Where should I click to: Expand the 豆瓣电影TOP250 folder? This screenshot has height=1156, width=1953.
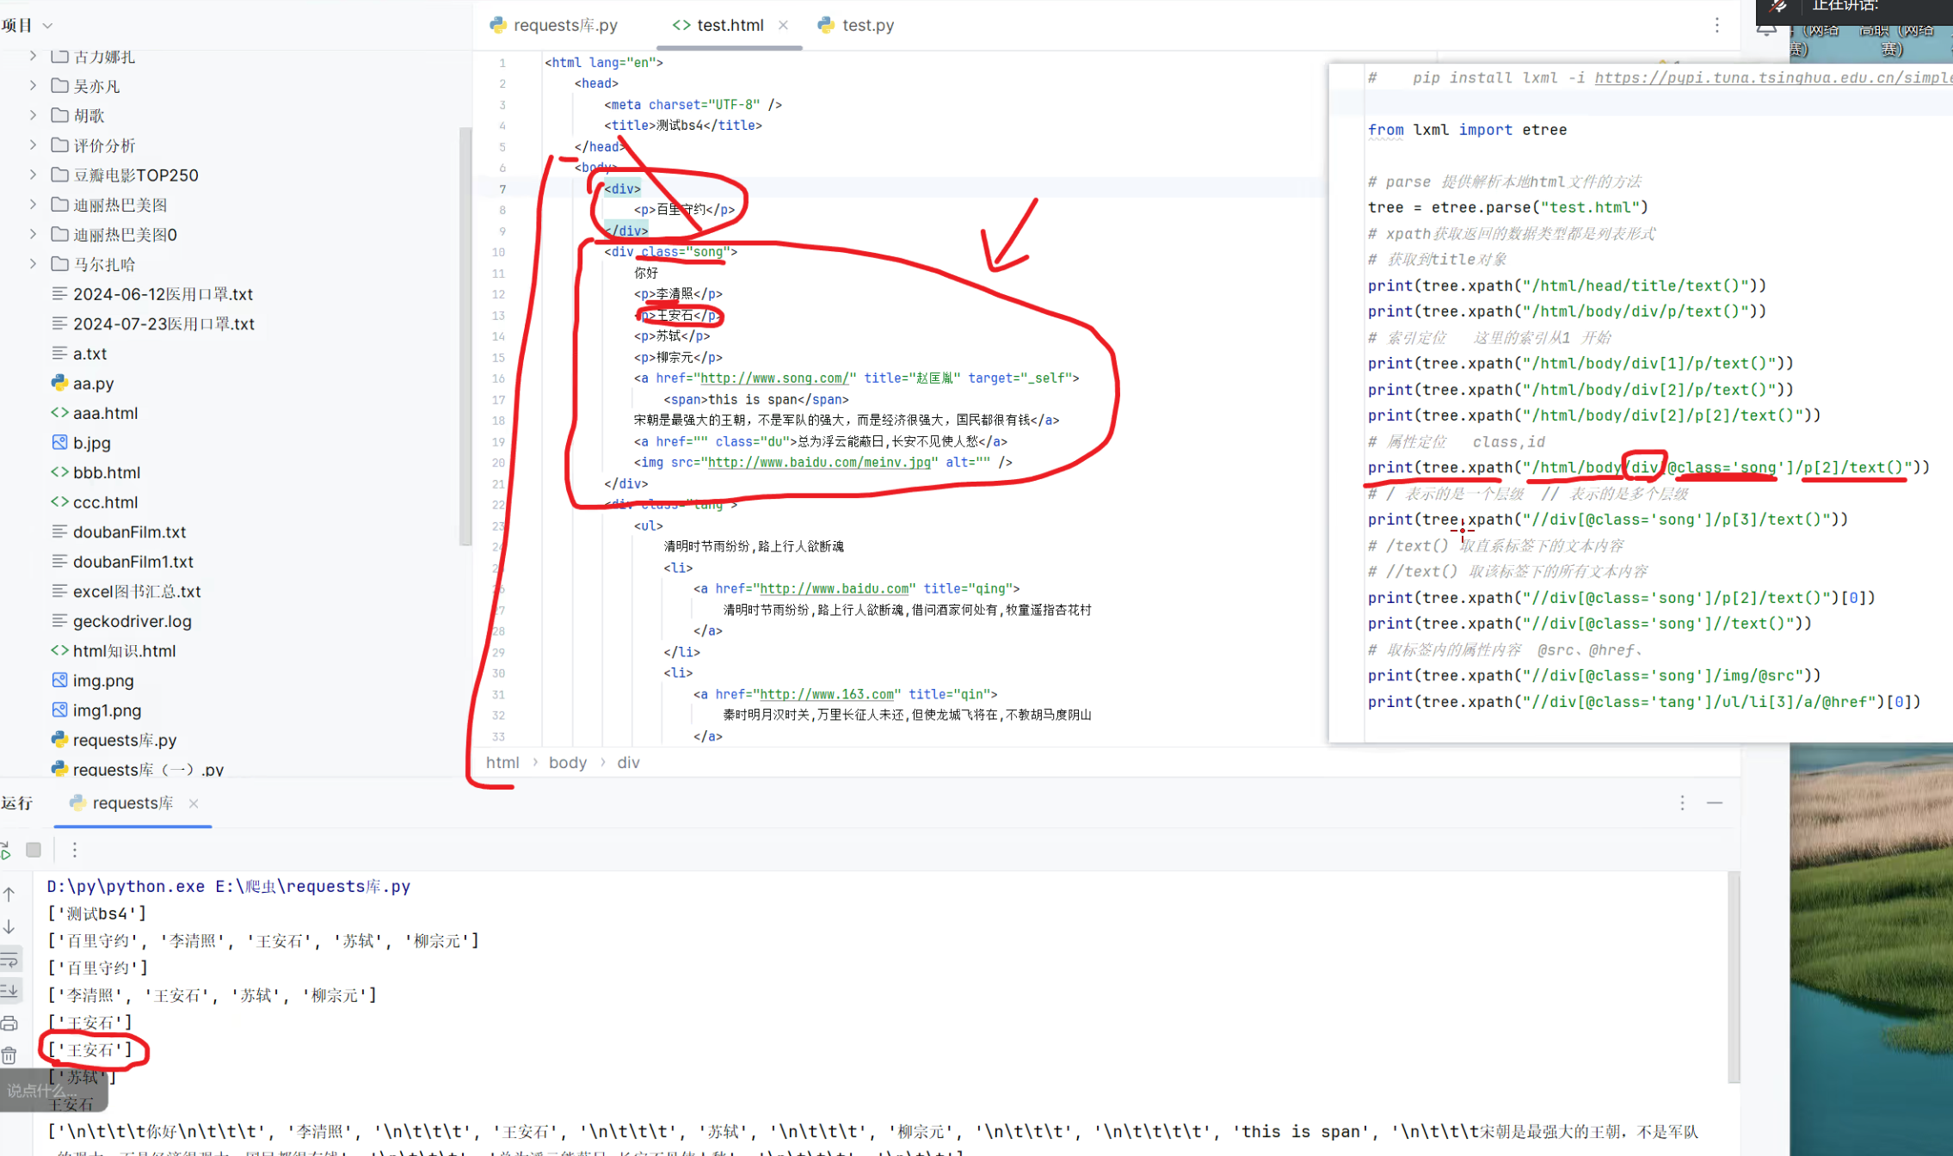(33, 175)
